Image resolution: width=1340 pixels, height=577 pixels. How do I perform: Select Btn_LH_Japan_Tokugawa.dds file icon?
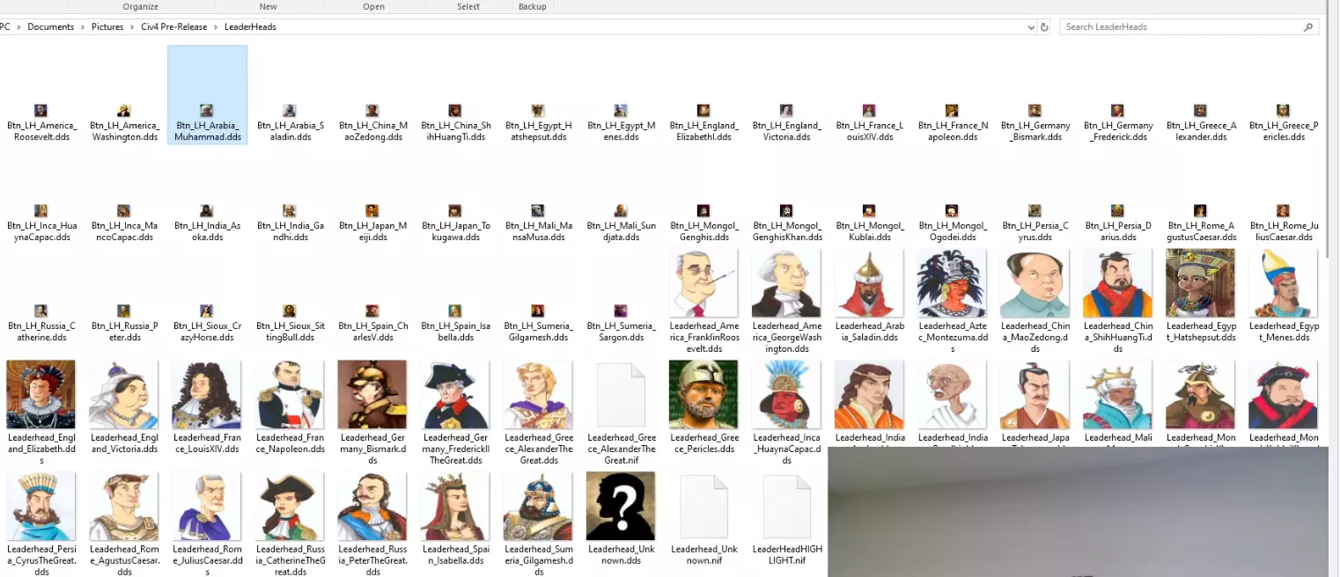click(x=455, y=211)
